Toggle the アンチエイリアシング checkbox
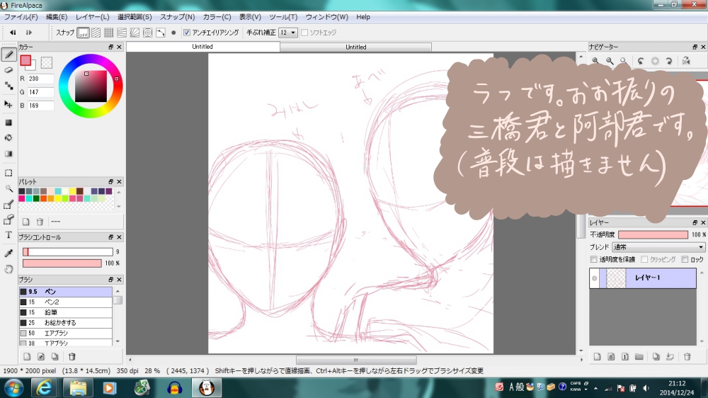This screenshot has width=708, height=398. coord(186,33)
